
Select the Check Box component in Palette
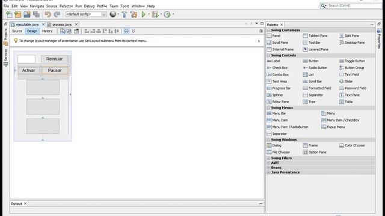[277, 68]
